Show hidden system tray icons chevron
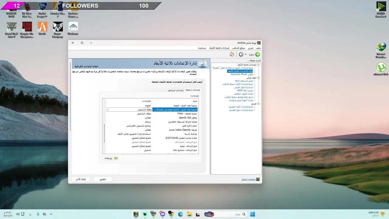The image size is (389, 219). pos(51,214)
